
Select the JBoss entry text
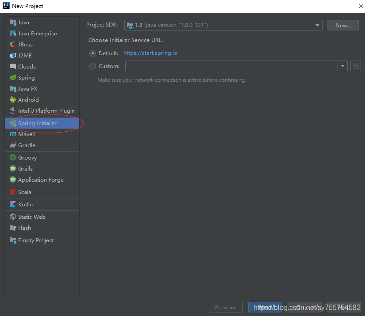pyautogui.click(x=25, y=44)
